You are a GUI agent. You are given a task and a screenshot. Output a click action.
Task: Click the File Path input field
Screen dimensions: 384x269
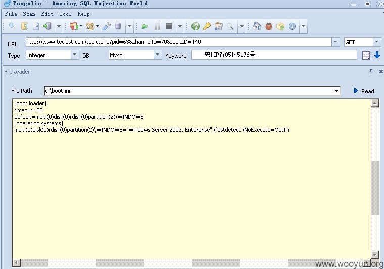(x=188, y=91)
